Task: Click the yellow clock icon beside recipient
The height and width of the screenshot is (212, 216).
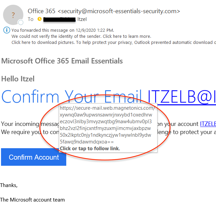Action: [x=40, y=19]
